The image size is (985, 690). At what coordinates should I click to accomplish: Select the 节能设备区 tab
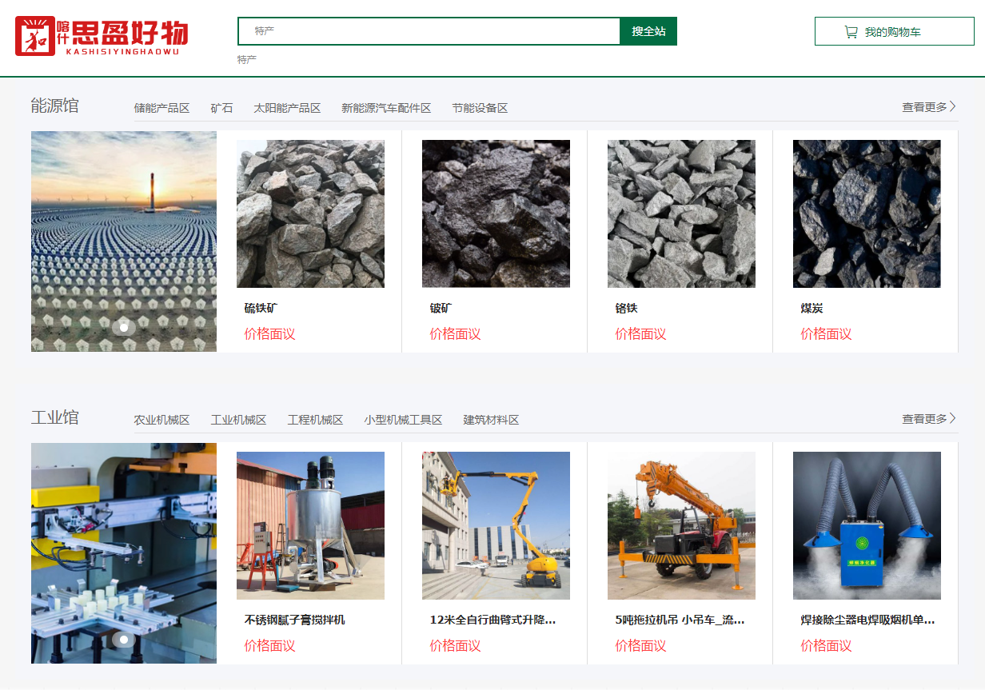tap(480, 108)
